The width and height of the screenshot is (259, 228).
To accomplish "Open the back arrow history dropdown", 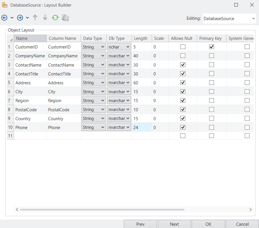I will click(12, 18).
